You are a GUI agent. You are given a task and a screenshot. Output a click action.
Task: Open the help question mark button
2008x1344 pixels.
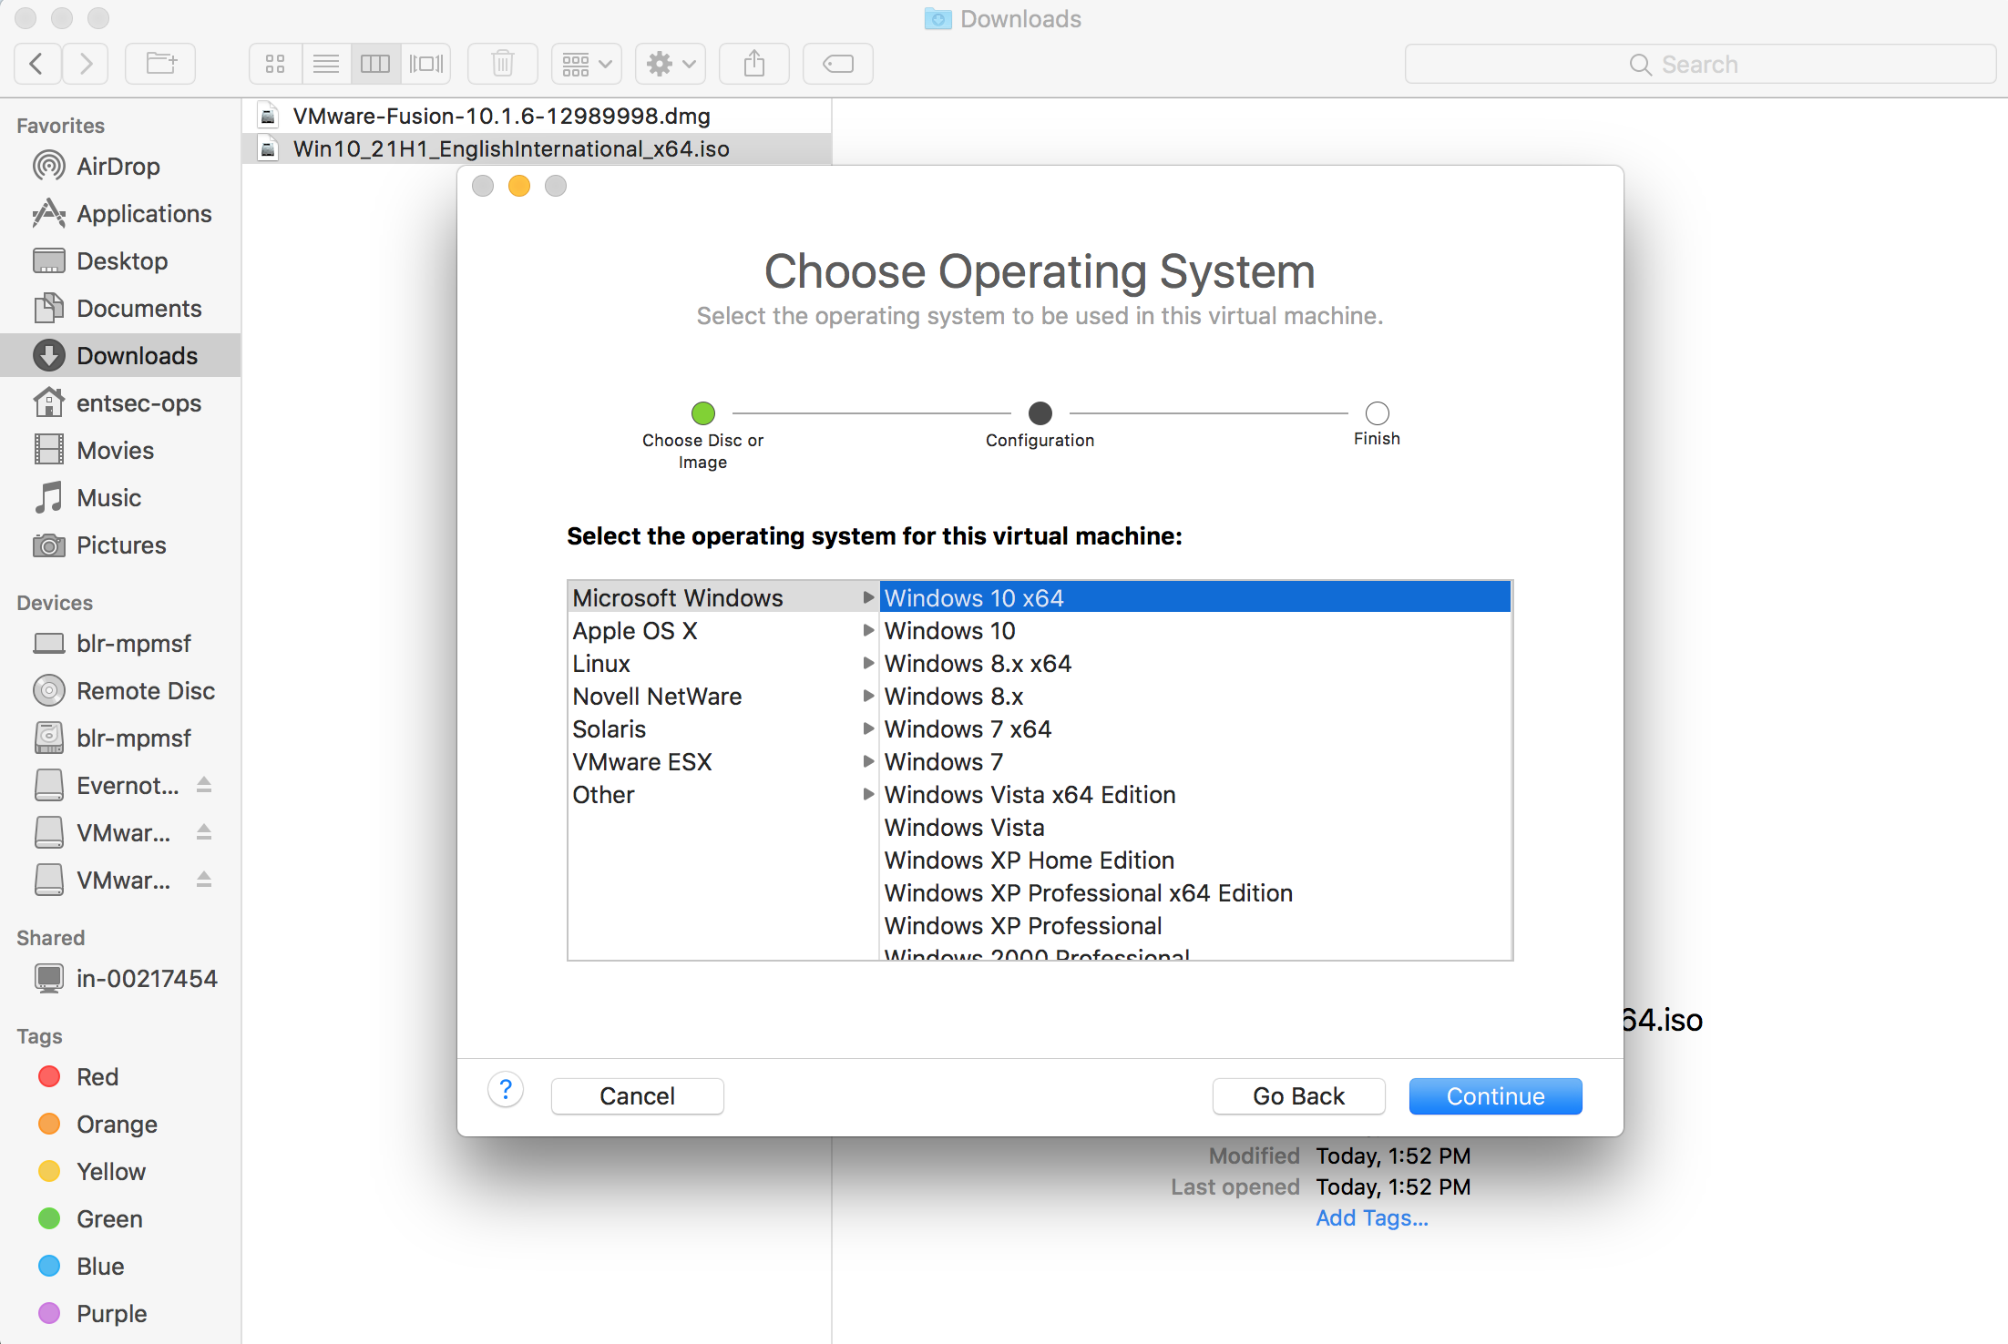pos(506,1090)
